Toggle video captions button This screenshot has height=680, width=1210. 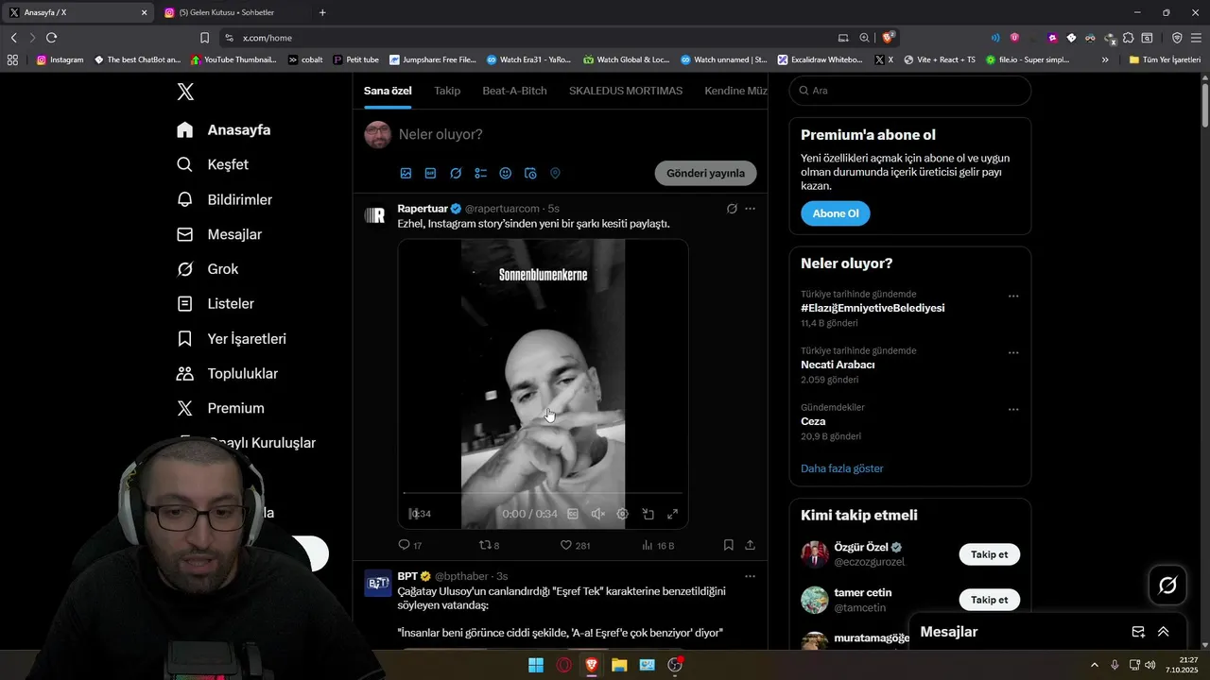point(573,514)
